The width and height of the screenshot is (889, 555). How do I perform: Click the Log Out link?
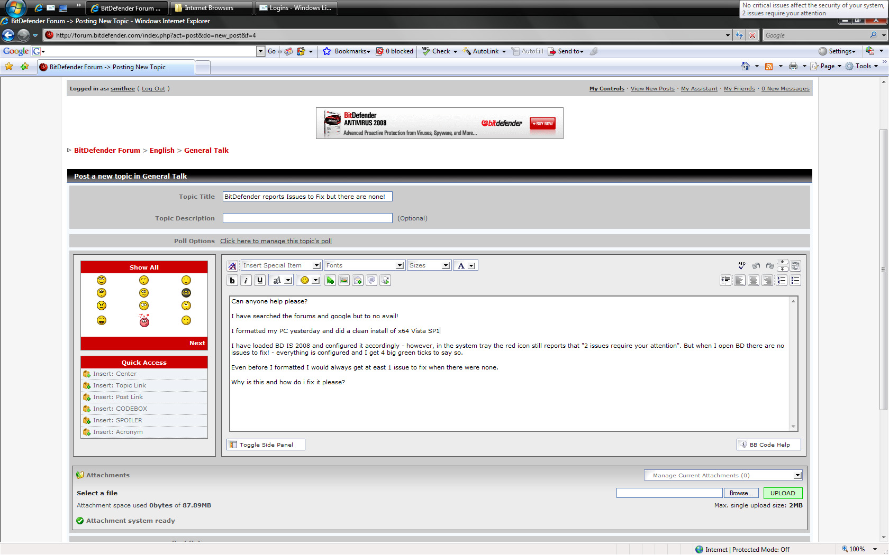153,89
